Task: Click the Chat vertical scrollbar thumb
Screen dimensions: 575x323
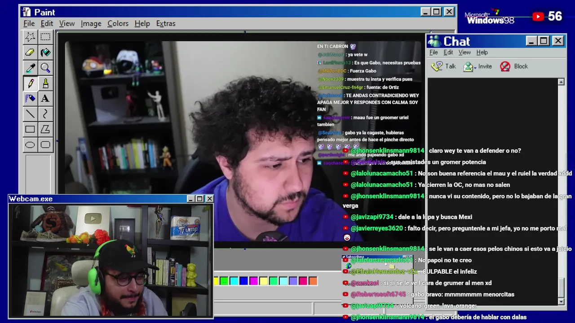Action: [x=561, y=288]
